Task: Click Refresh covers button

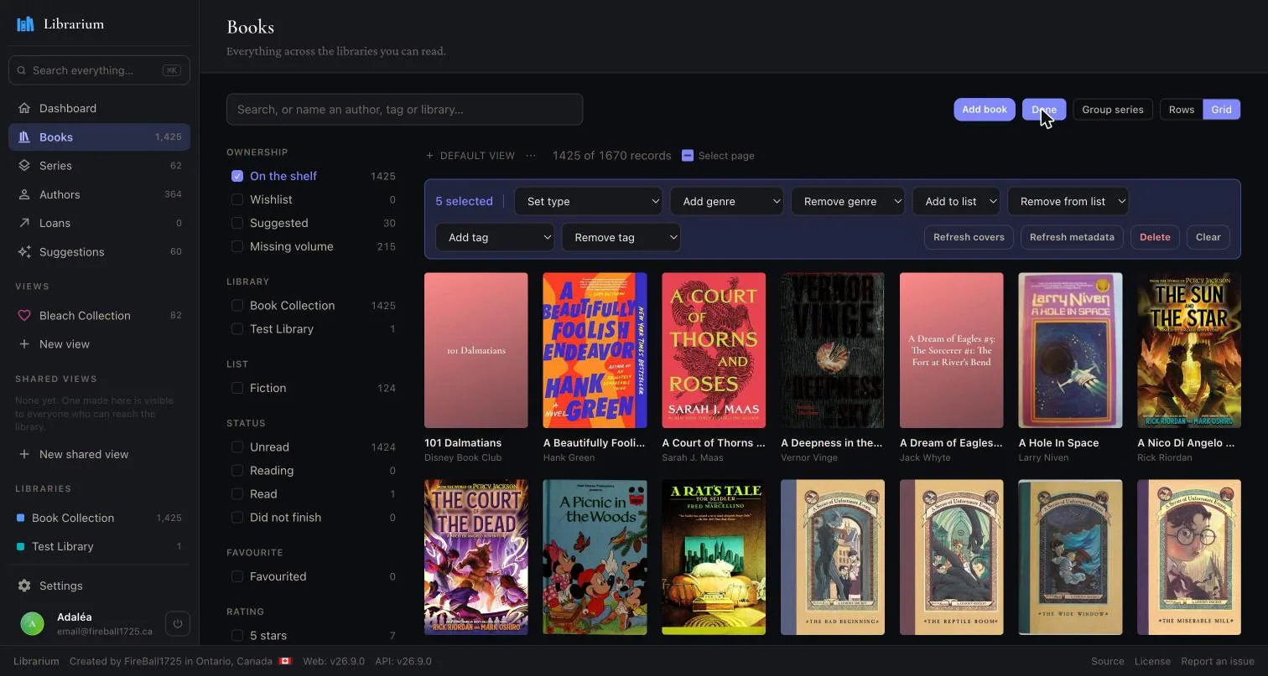Action: coord(969,237)
